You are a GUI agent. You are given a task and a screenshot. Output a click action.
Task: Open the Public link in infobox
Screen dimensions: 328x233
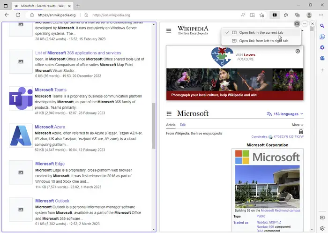point(261,216)
